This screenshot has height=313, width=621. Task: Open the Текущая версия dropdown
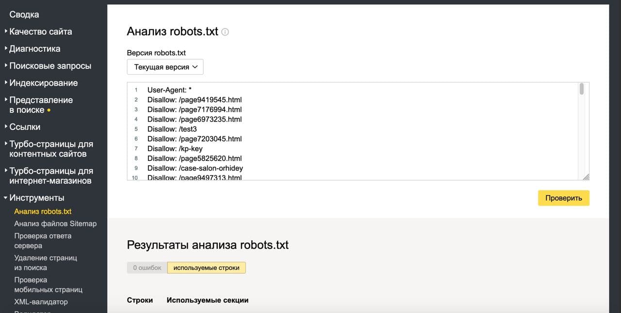pyautogui.click(x=165, y=67)
